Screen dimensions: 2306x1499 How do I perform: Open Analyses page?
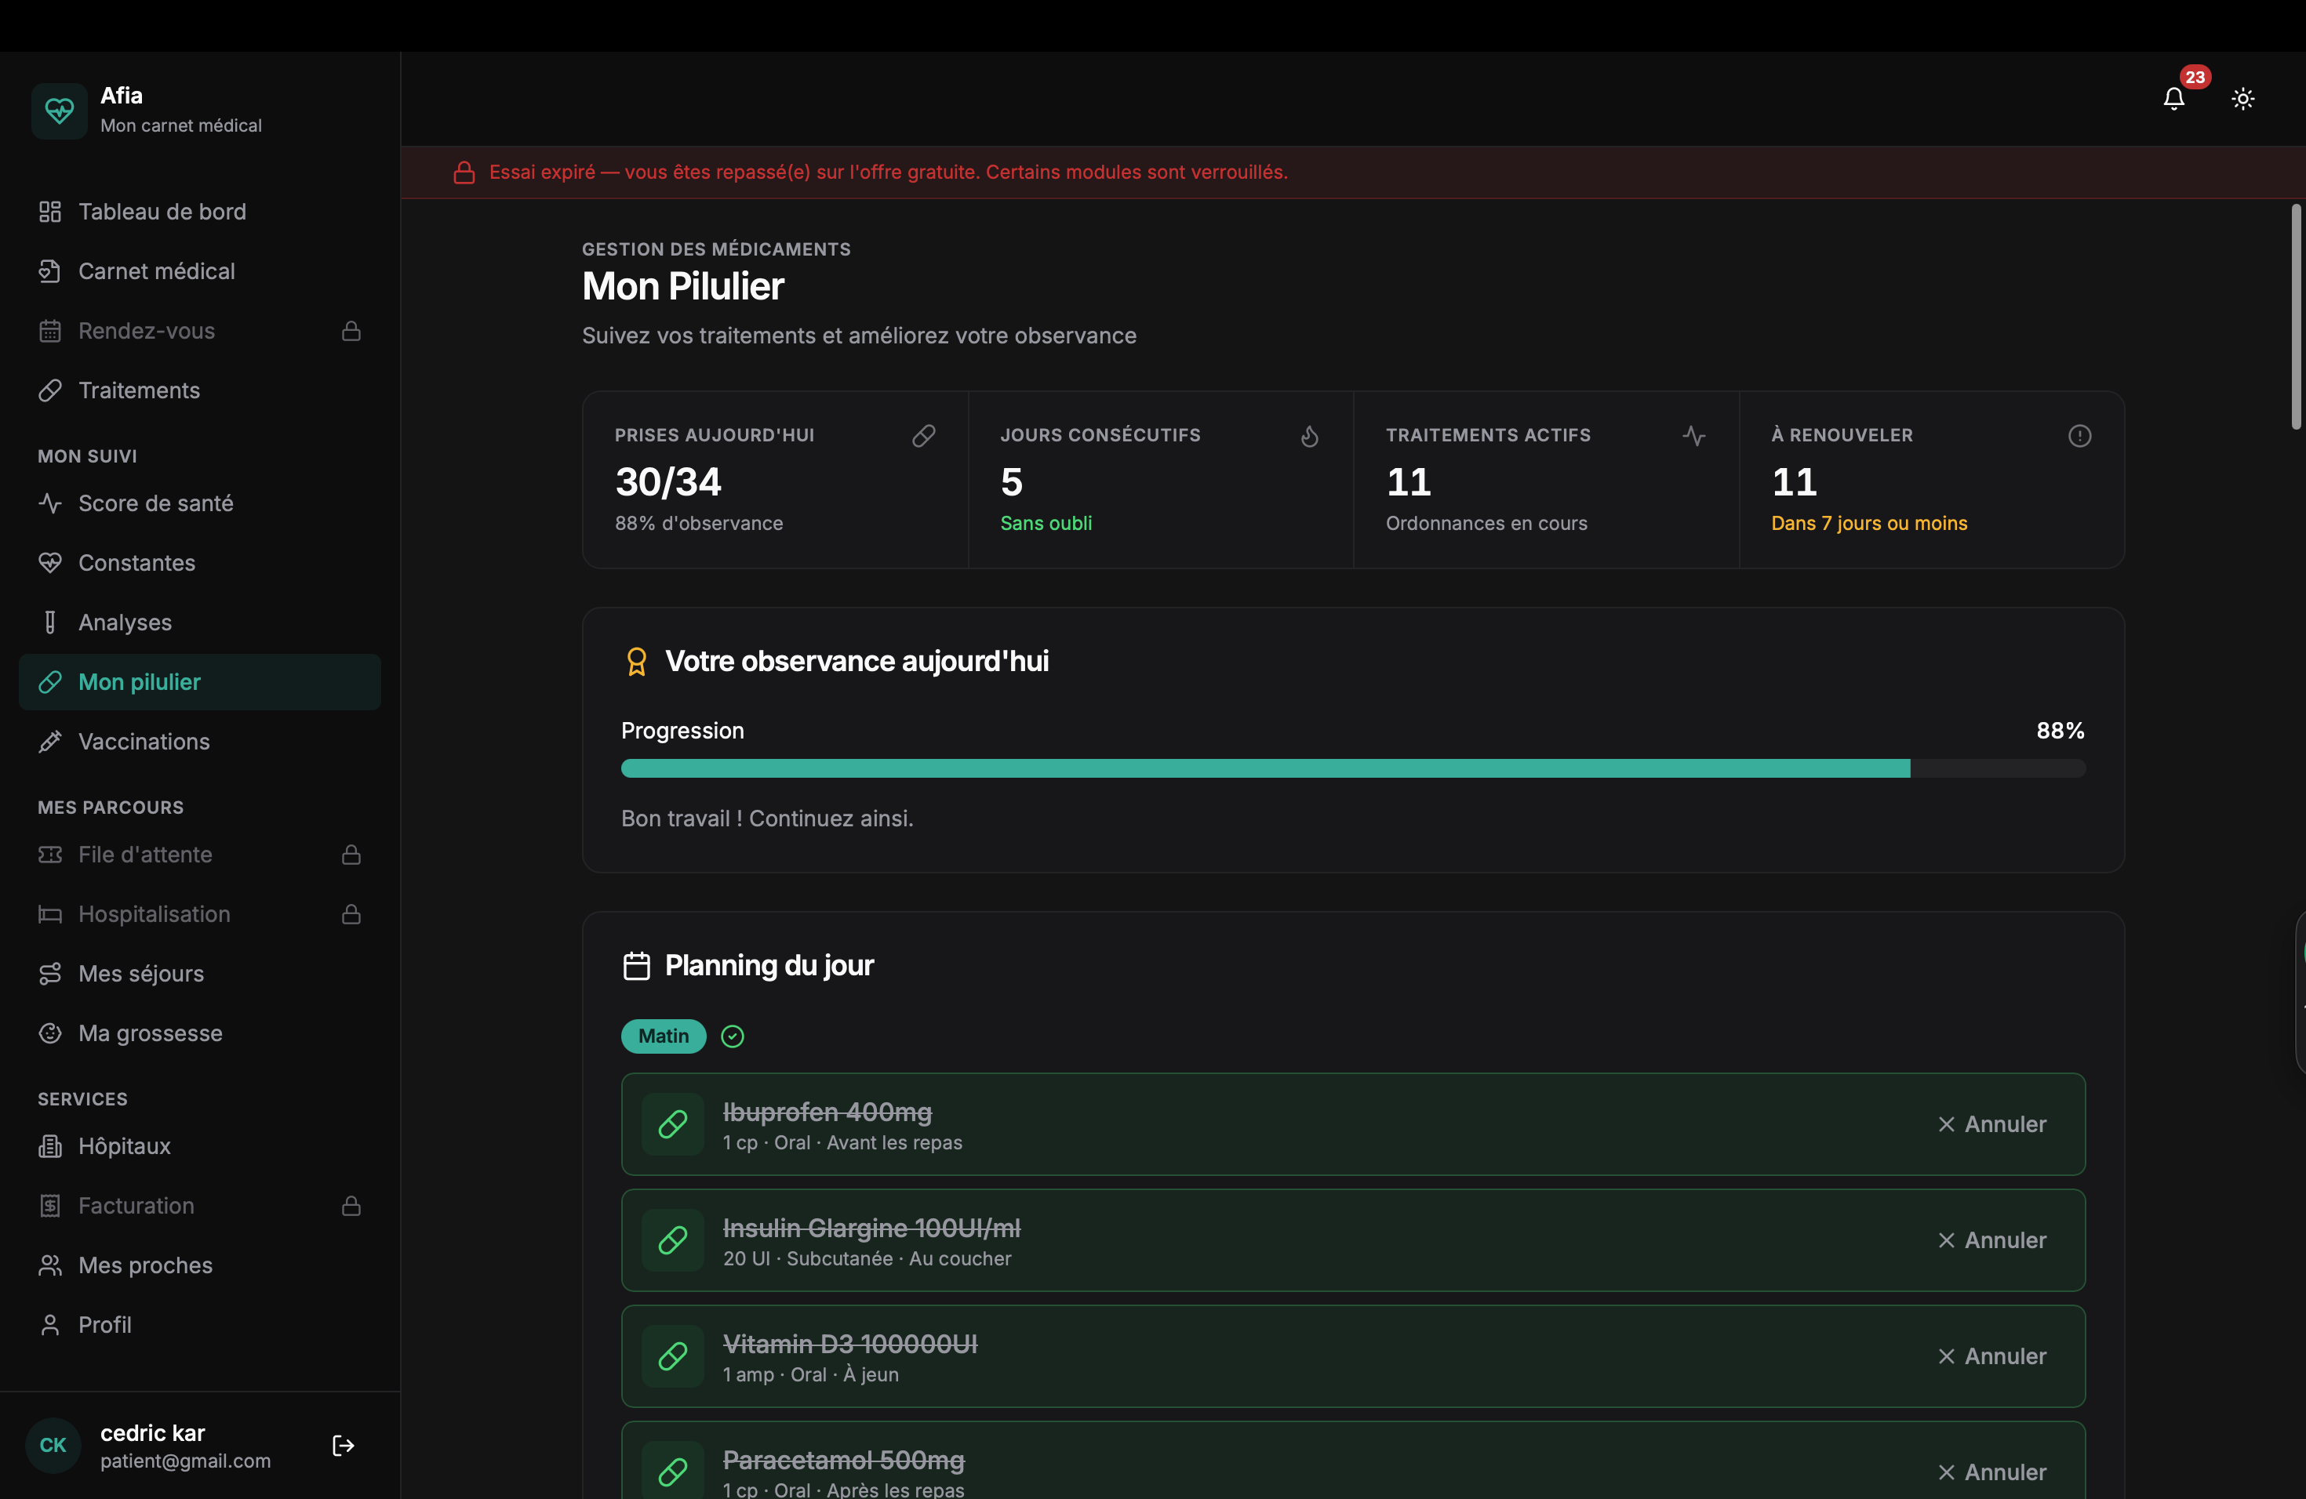pos(199,622)
